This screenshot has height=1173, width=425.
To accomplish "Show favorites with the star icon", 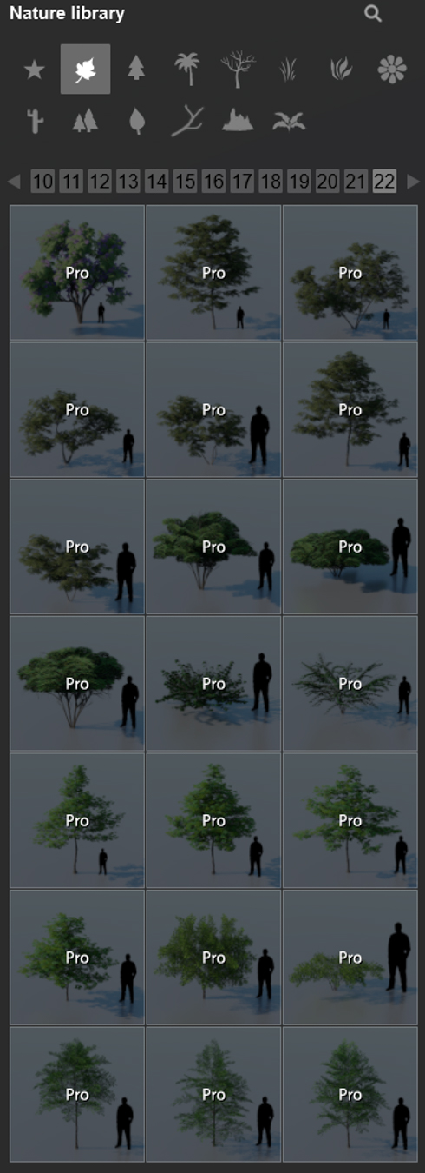I will (34, 70).
